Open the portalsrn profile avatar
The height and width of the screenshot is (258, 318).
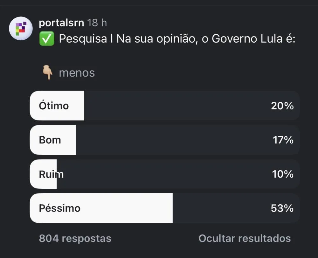point(21,28)
